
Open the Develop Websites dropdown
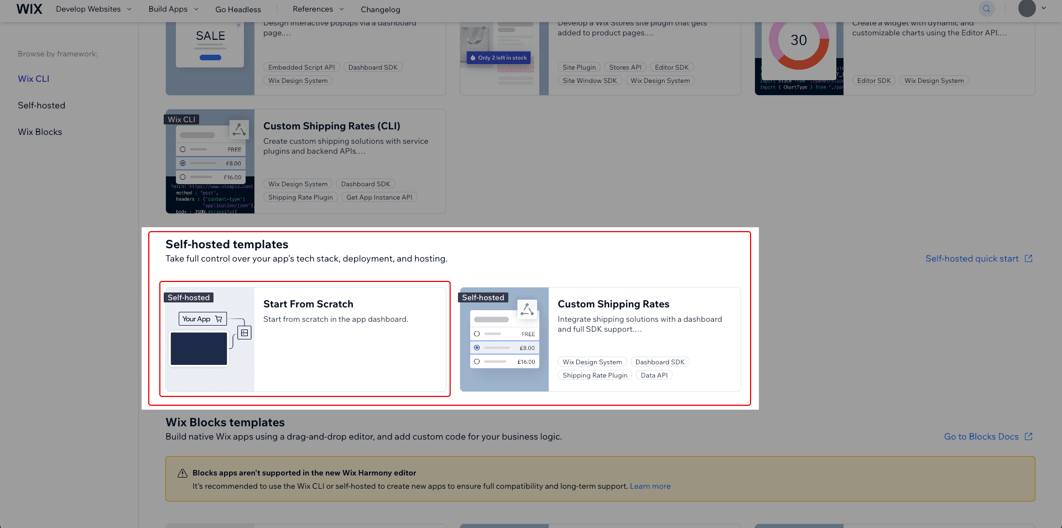pyautogui.click(x=93, y=9)
